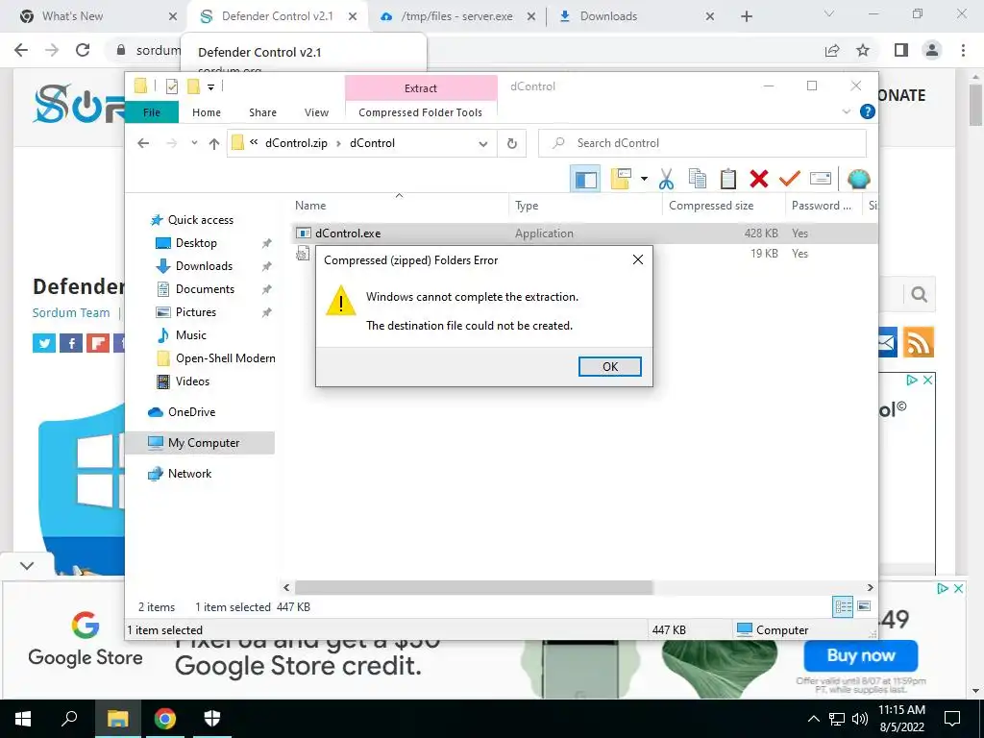Click the Cut scissors icon
This screenshot has height=738, width=984.
(x=666, y=180)
